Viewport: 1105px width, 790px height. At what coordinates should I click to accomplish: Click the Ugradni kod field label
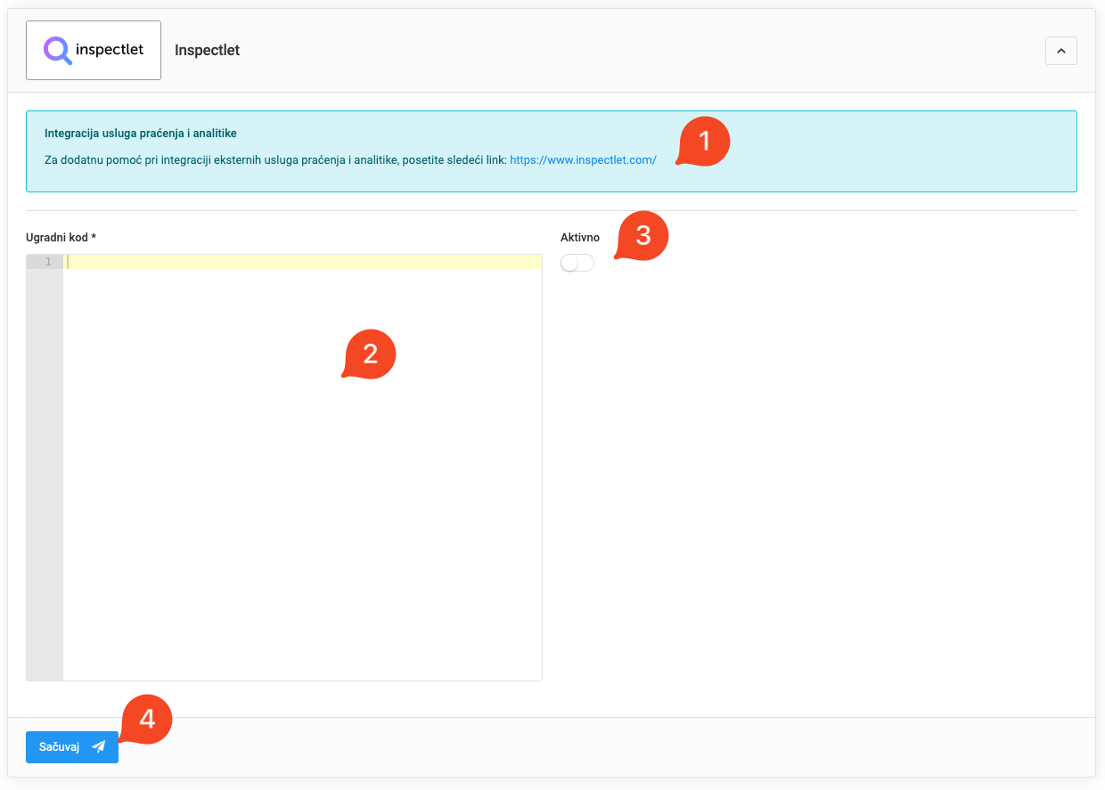point(61,238)
